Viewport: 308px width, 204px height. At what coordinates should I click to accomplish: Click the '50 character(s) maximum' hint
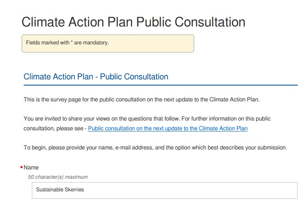pyautogui.click(x=58, y=177)
